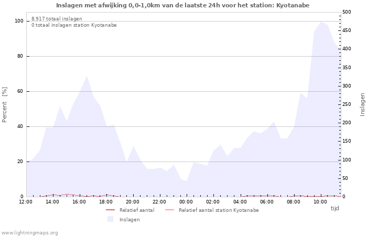367x236 pixels.
Task: Click the 500 value on right axis
Action: [x=347, y=12]
